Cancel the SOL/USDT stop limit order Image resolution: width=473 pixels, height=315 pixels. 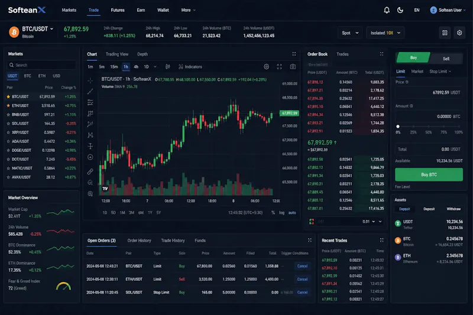tap(302, 293)
